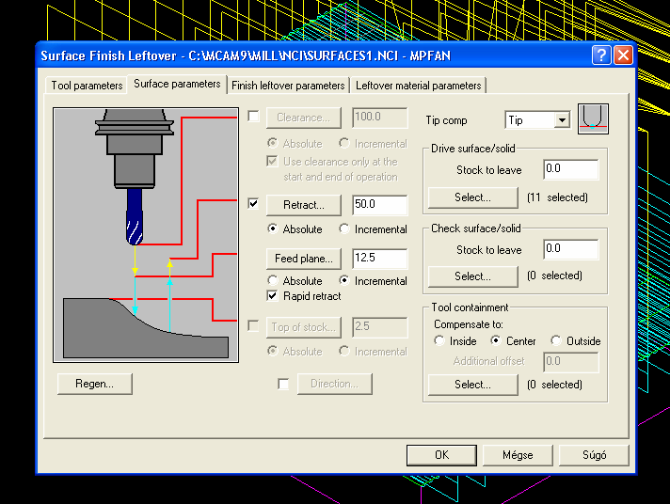
Task: Select Incremental for Retract
Action: 344,228
